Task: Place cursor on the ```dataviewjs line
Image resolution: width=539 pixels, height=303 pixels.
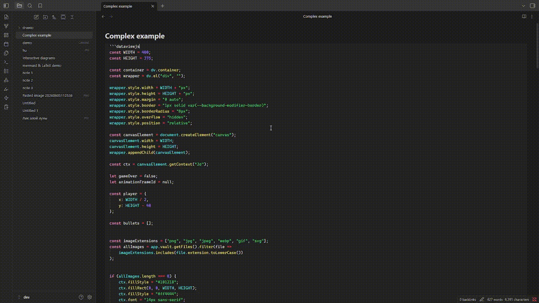Action: point(125,46)
